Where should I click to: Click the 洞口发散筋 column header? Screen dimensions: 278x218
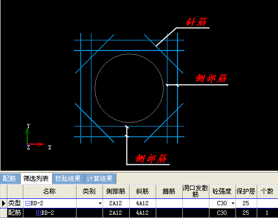tap(196, 191)
